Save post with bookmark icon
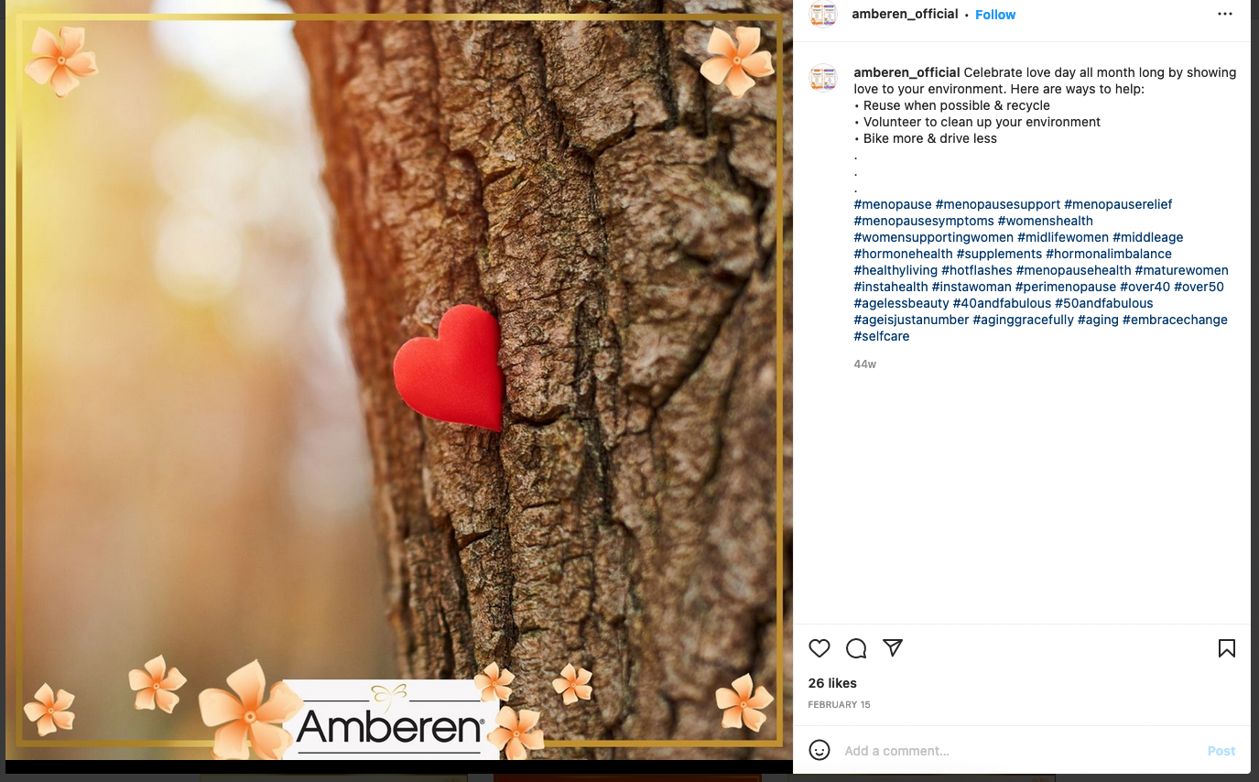 click(x=1227, y=648)
